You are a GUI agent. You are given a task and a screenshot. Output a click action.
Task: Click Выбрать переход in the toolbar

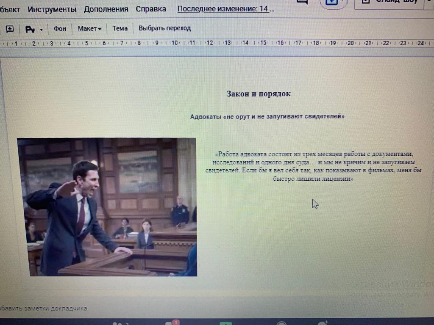[x=164, y=28]
